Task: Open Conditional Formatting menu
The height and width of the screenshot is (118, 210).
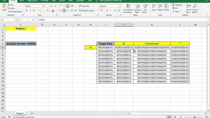Action: coord(128,9)
